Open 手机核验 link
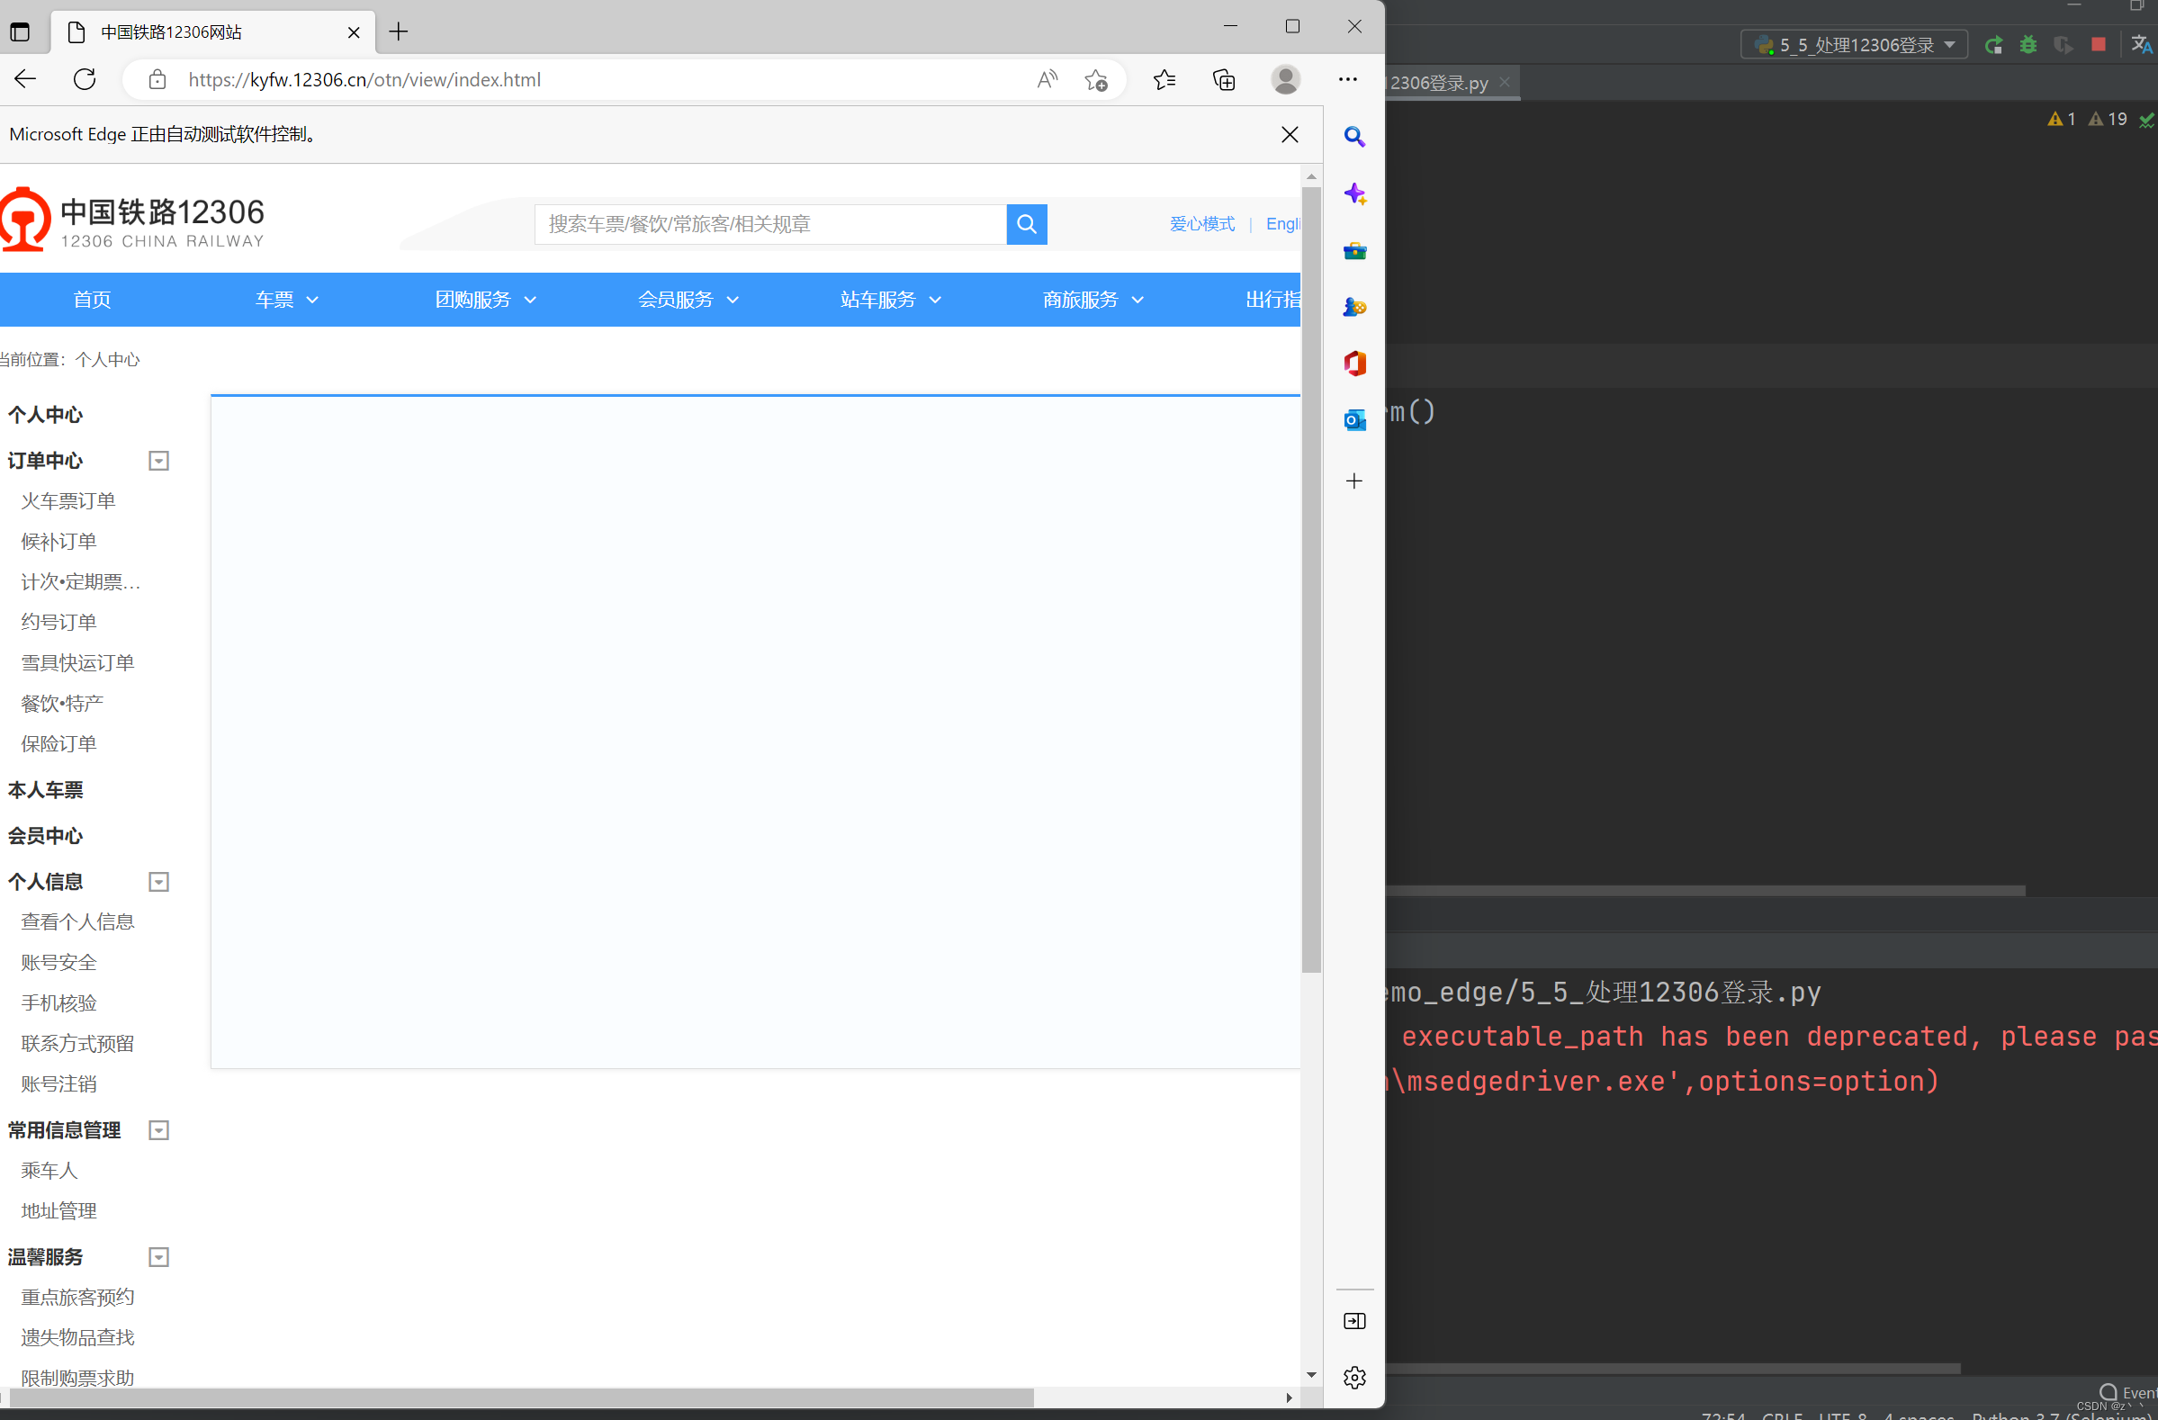 [58, 1003]
